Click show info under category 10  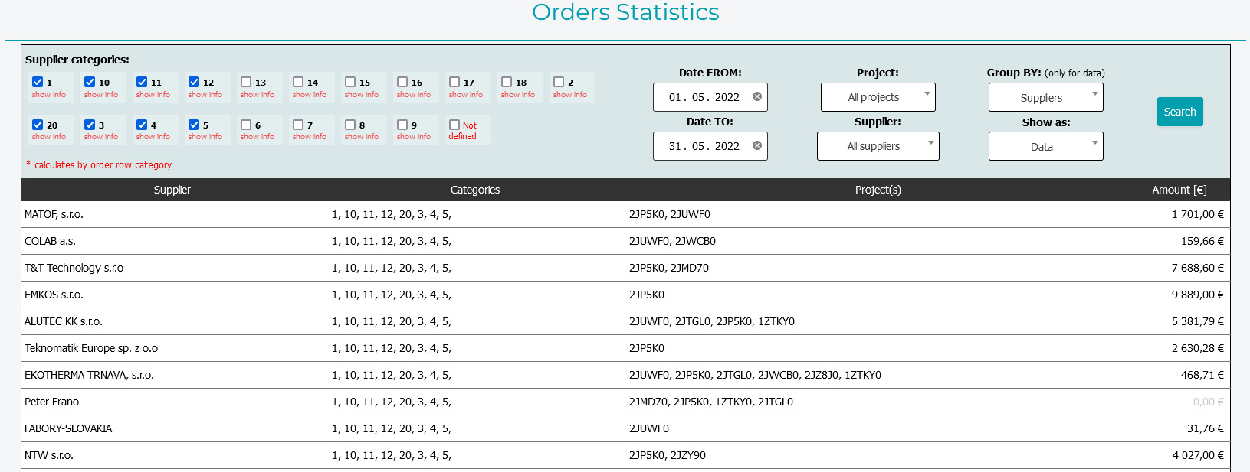(x=101, y=95)
